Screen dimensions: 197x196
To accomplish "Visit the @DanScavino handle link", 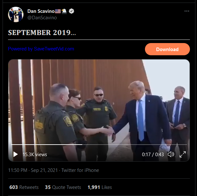I will [x=42, y=18].
